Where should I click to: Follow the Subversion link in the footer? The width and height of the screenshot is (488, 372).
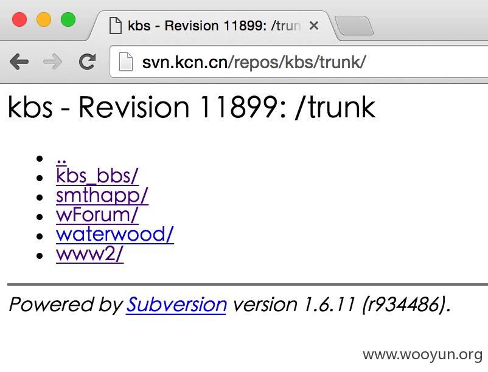click(176, 305)
